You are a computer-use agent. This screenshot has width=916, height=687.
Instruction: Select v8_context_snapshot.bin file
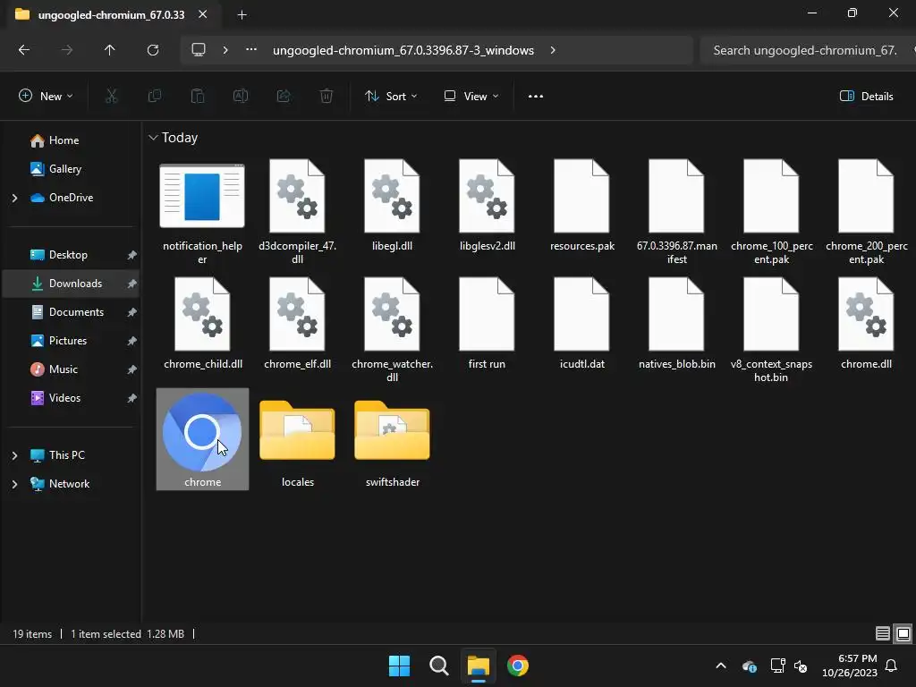click(x=772, y=331)
